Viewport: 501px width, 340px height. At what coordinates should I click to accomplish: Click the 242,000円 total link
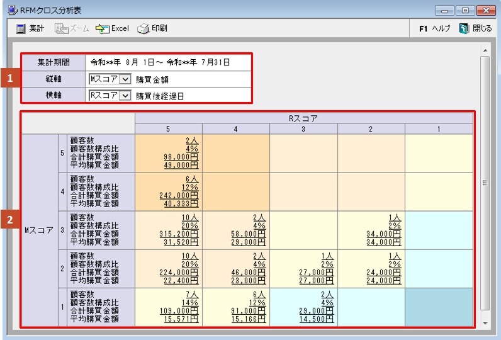click(x=179, y=195)
